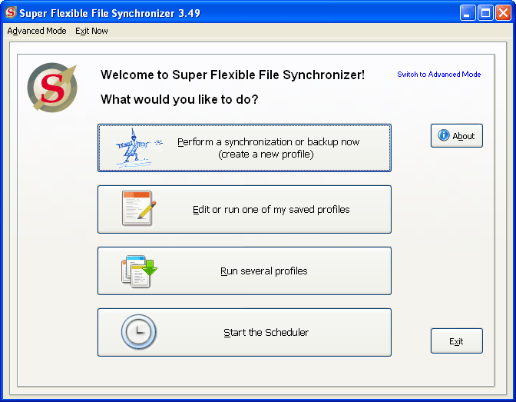Minimize the Super Flexible File Synchronizer window
This screenshot has height=402, width=516.
468,13
